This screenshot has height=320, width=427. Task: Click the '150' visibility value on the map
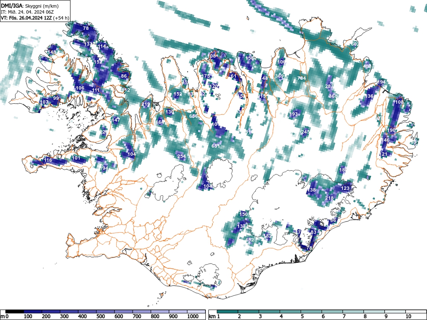(244, 214)
